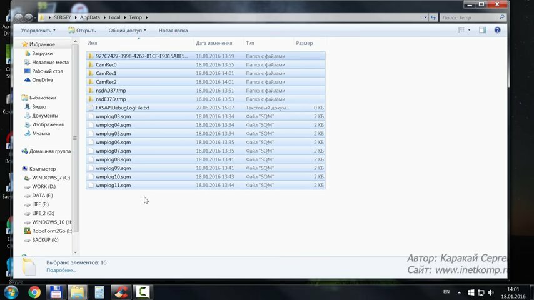
Task: Click the EN language indicator in tray
Action: [x=446, y=292]
